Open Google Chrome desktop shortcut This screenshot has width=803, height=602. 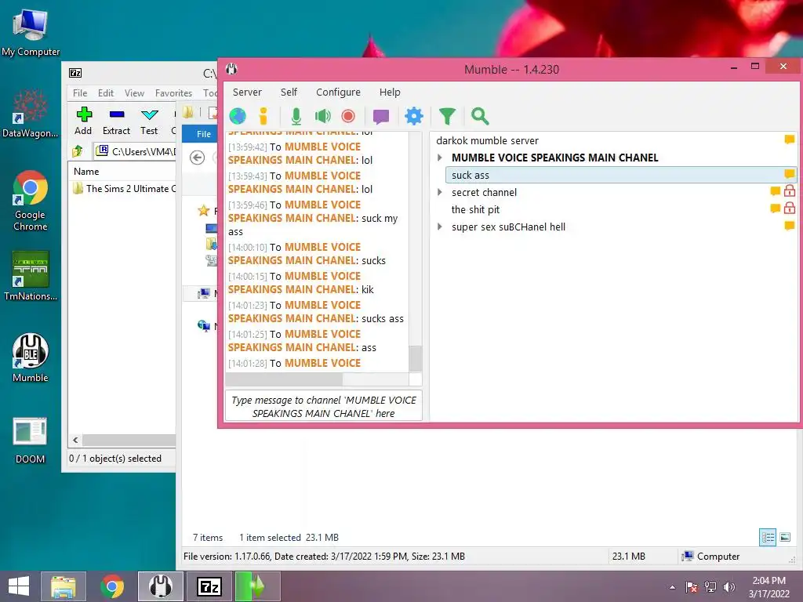(x=31, y=201)
